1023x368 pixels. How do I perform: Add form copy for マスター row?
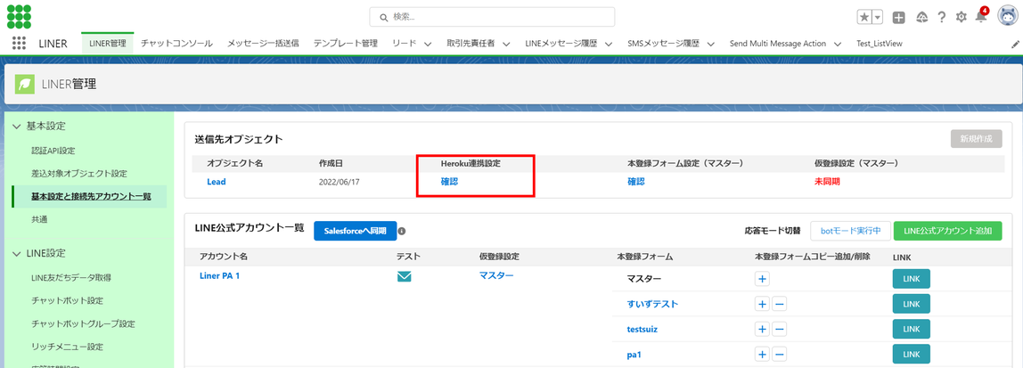(x=762, y=279)
